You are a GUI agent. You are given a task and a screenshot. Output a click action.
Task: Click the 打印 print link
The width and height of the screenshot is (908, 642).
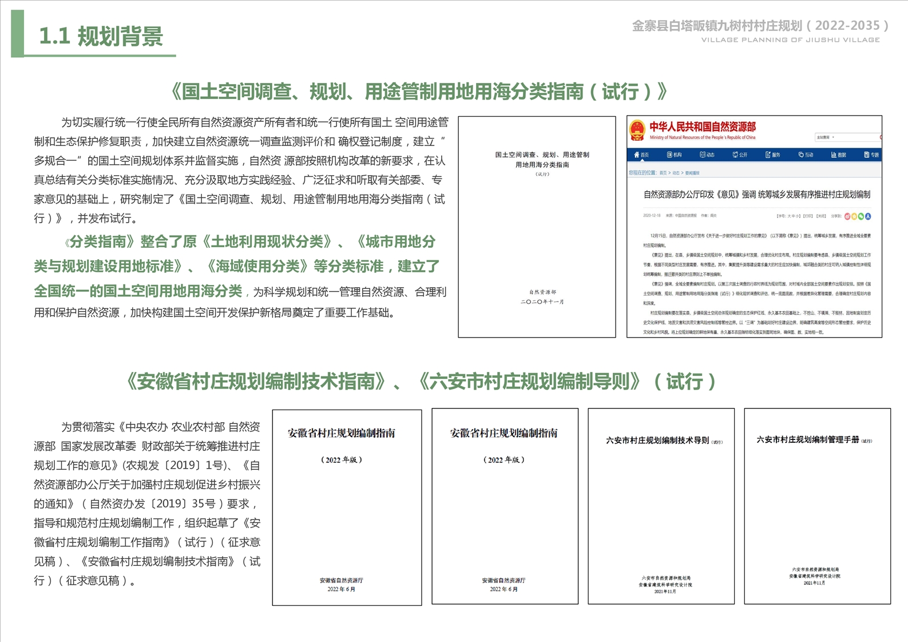pos(808,216)
